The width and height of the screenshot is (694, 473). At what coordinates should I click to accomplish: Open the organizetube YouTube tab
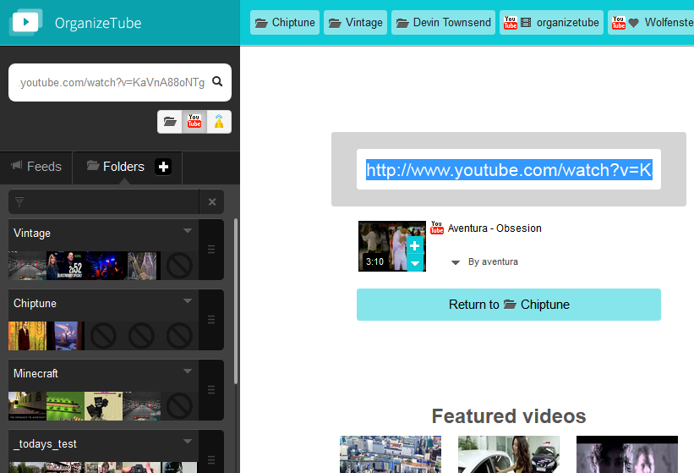(551, 22)
